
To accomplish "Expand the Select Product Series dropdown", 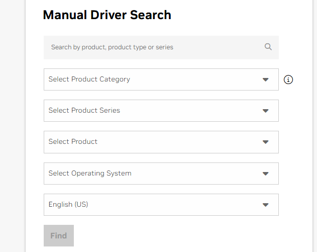I will (161, 111).
